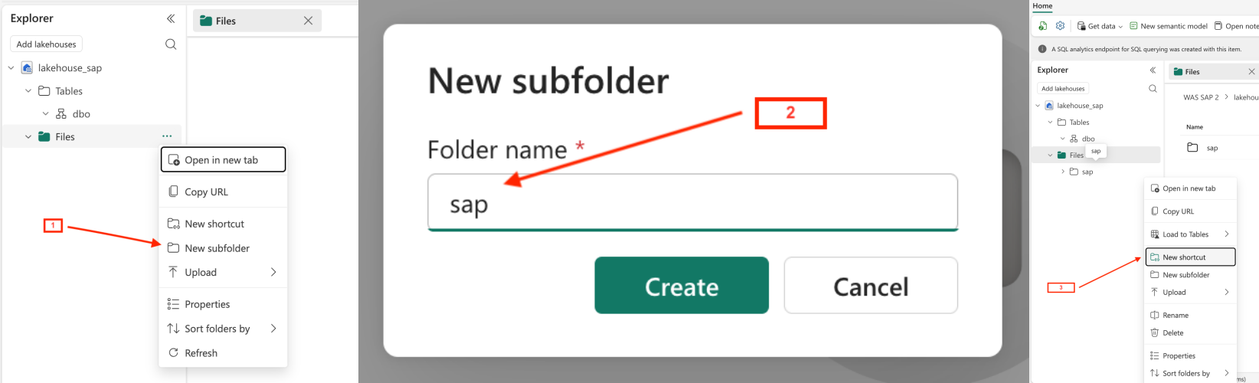Viewport: 1259px width, 383px height.
Task: Click the info icon beside SQL endpoint message
Action: 1042,49
